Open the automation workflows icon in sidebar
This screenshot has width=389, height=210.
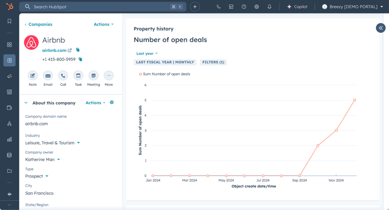tap(9, 124)
